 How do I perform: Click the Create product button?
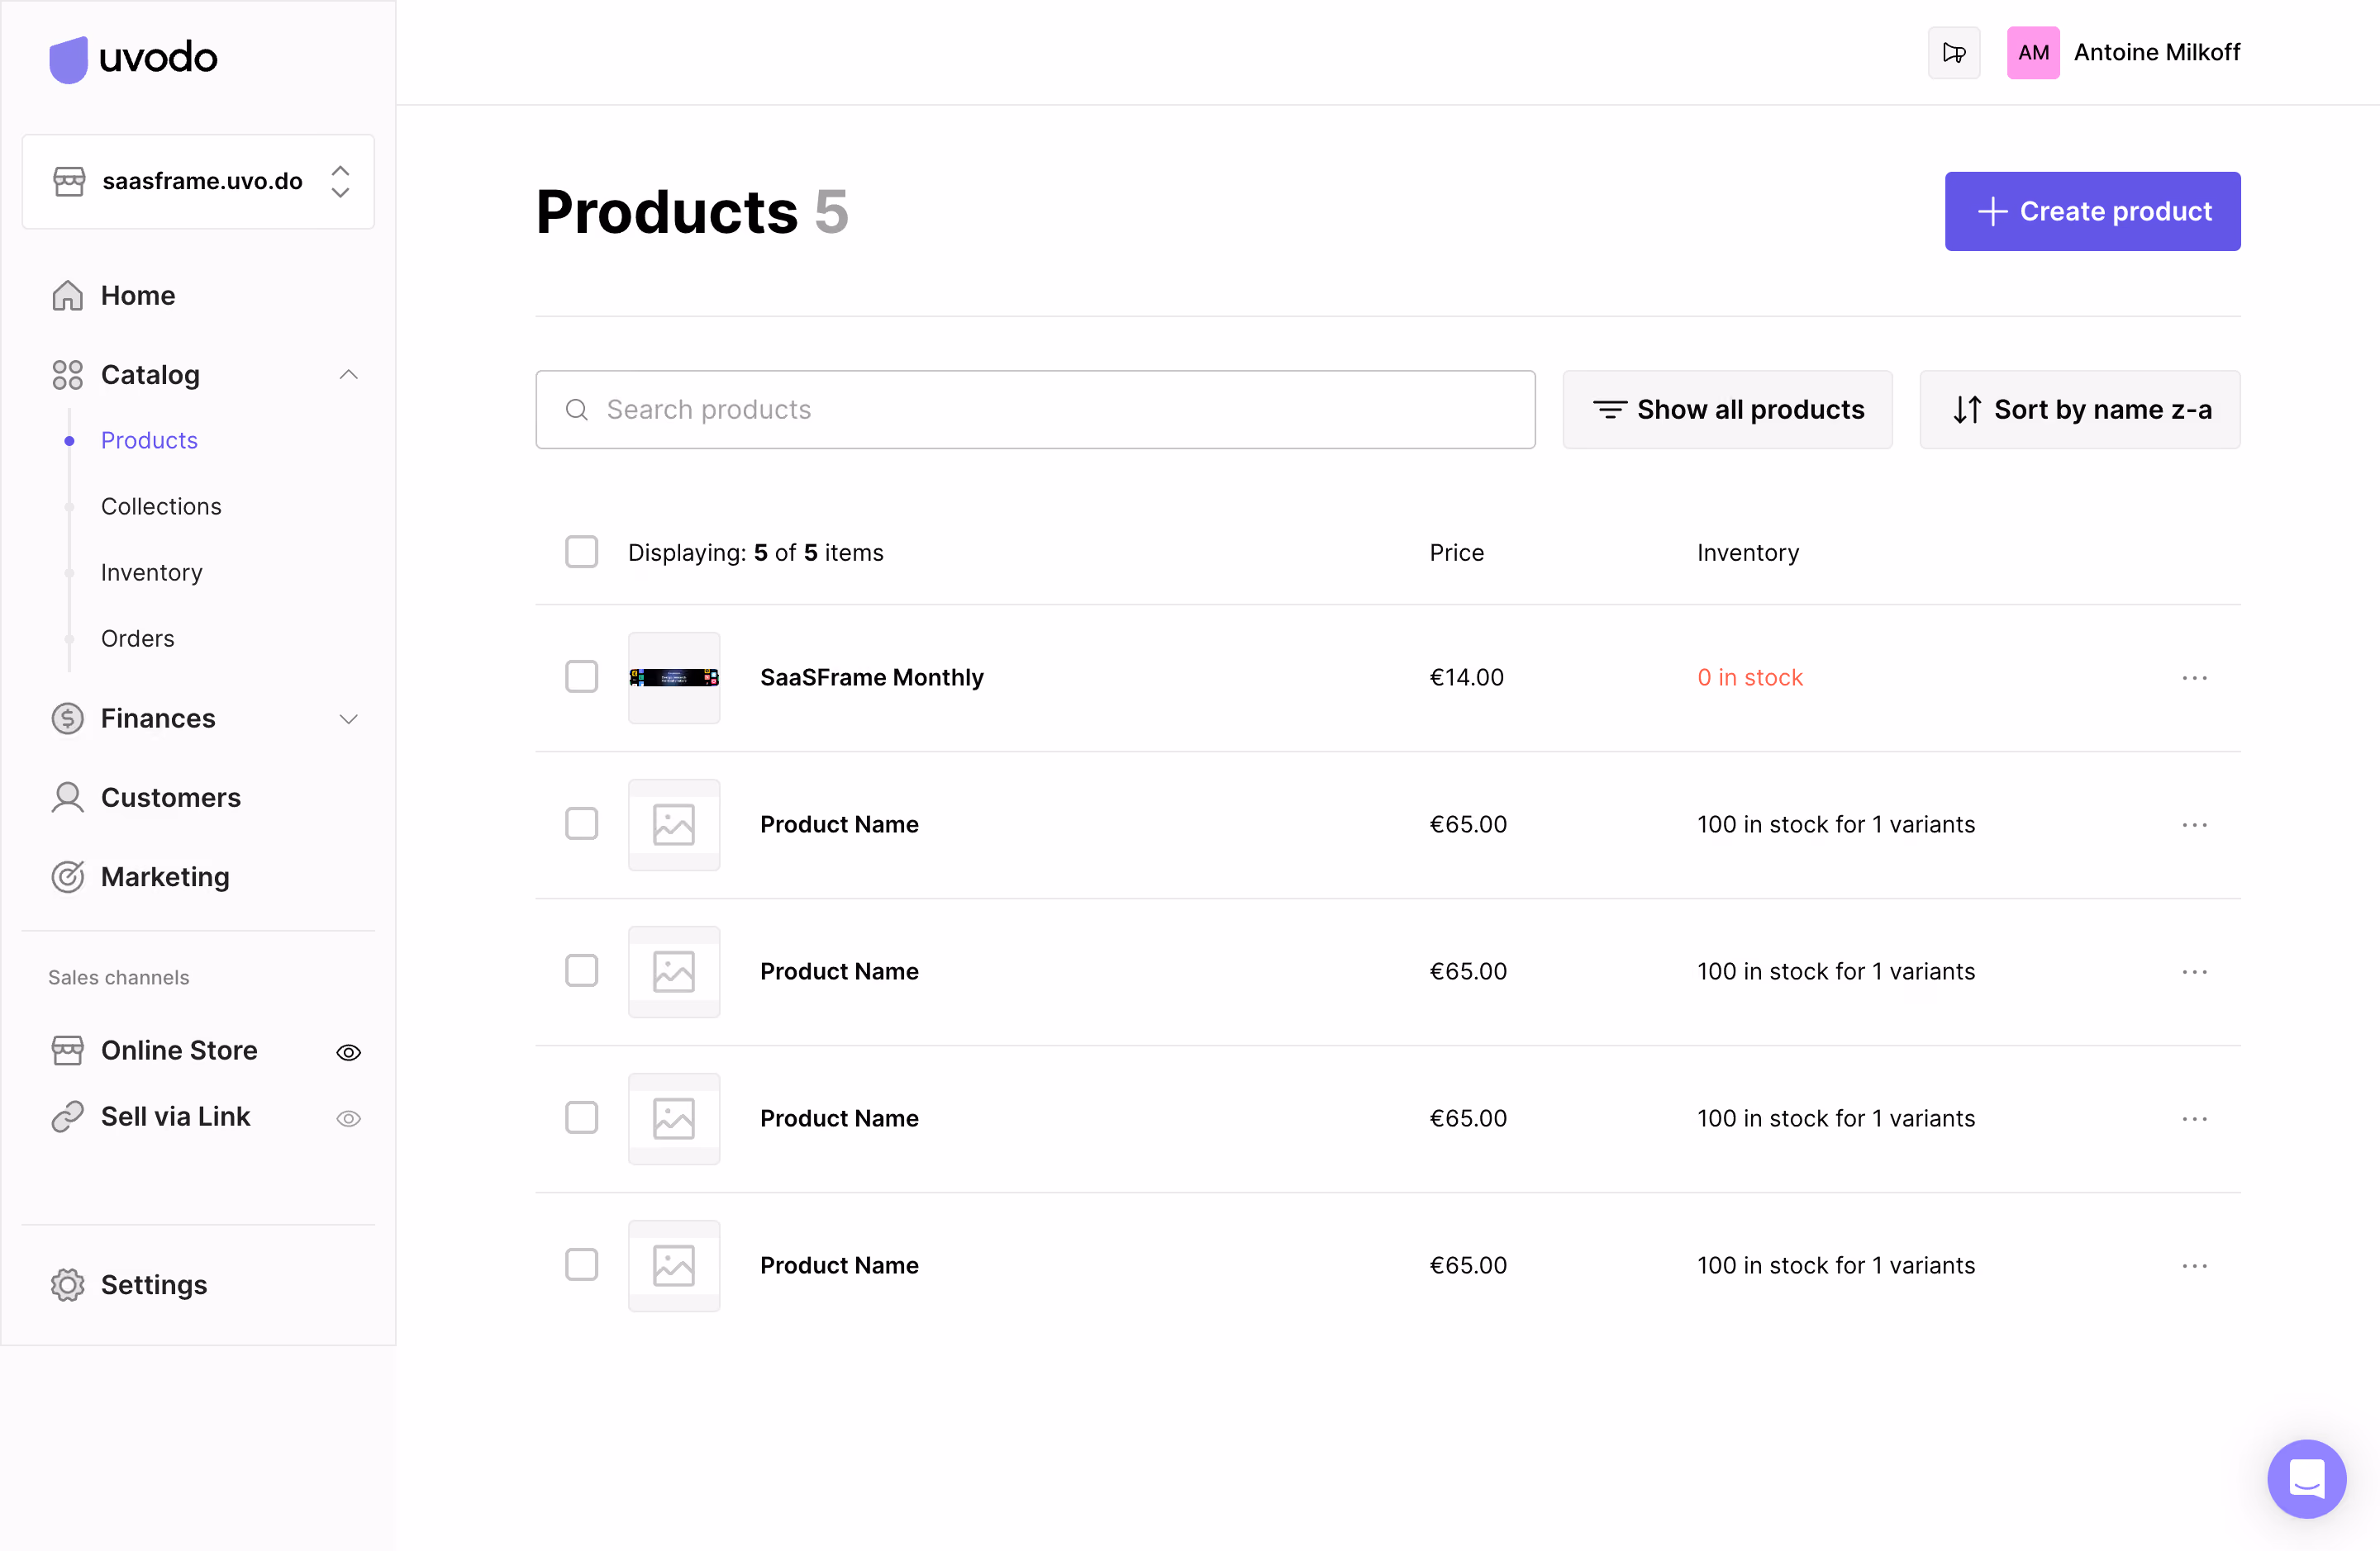click(x=2092, y=211)
